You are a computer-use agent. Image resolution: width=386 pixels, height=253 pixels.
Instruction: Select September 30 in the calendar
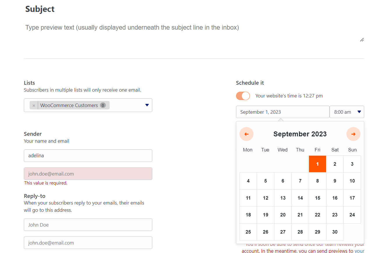[335, 232]
